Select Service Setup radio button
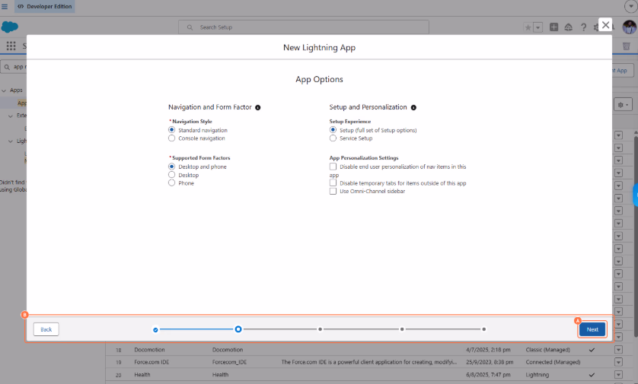This screenshot has height=384, width=638. tap(333, 138)
